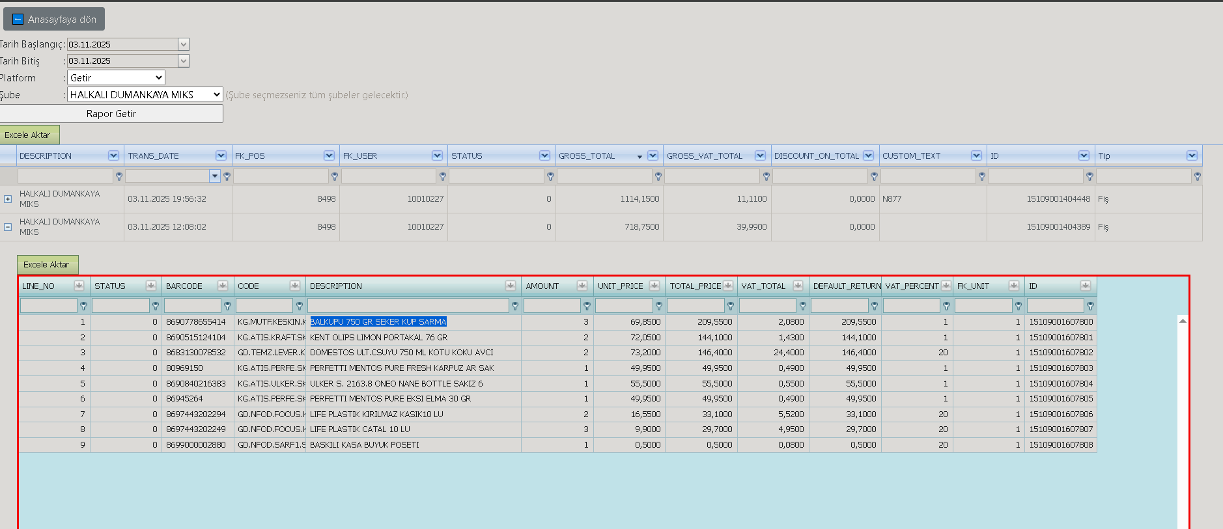1223x529 pixels.
Task: Click filter icon under detail BARCODE column
Action: pos(227,306)
